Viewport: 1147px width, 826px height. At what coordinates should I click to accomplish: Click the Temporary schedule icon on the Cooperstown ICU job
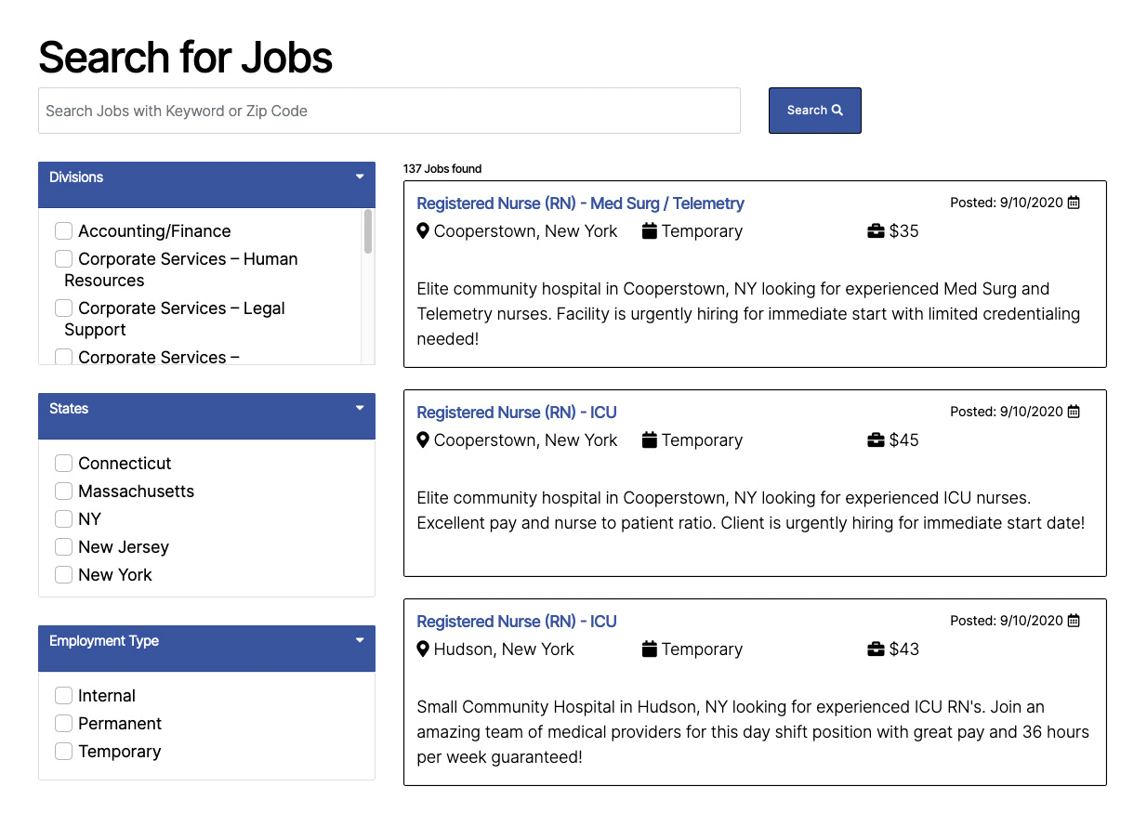[651, 439]
